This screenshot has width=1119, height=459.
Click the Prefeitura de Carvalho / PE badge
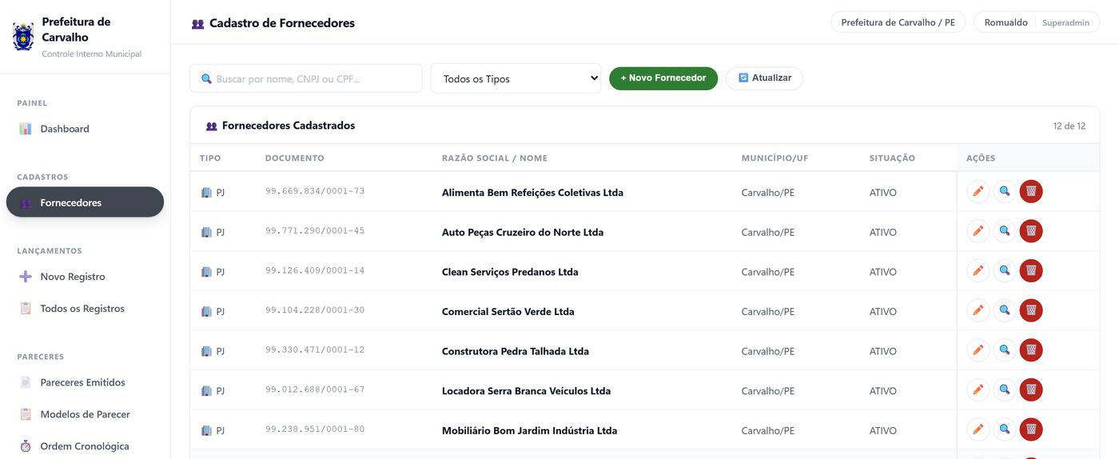pos(898,22)
